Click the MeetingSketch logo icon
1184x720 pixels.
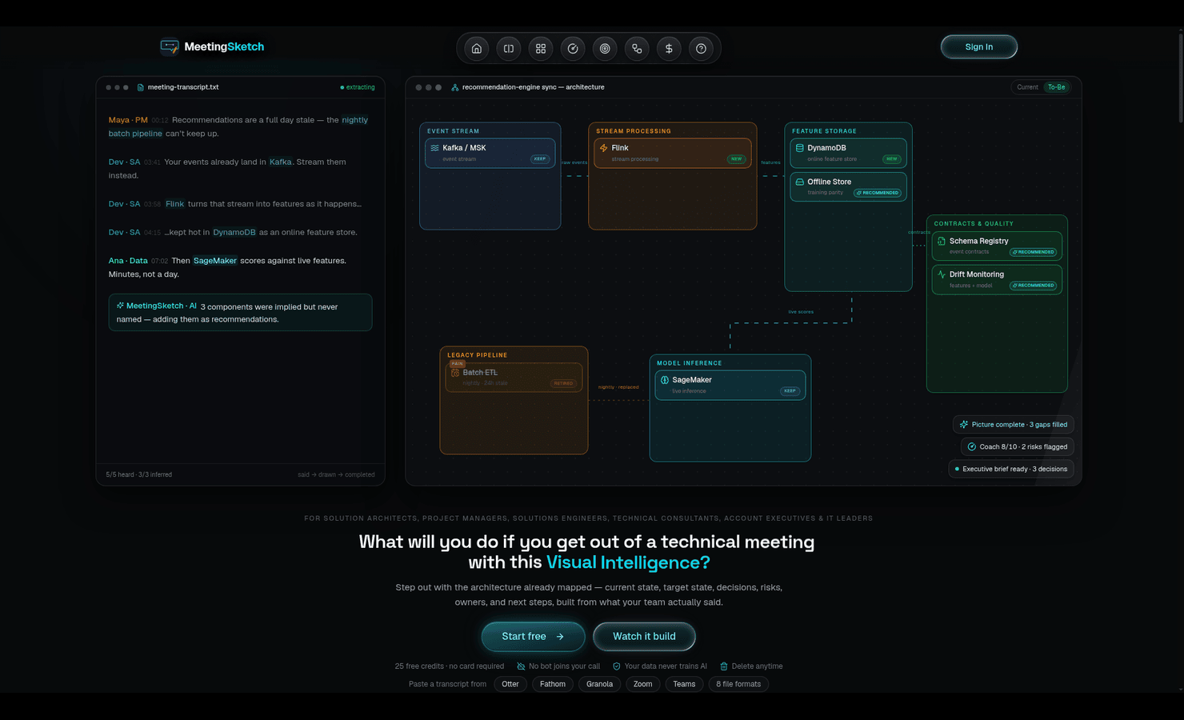click(x=170, y=47)
